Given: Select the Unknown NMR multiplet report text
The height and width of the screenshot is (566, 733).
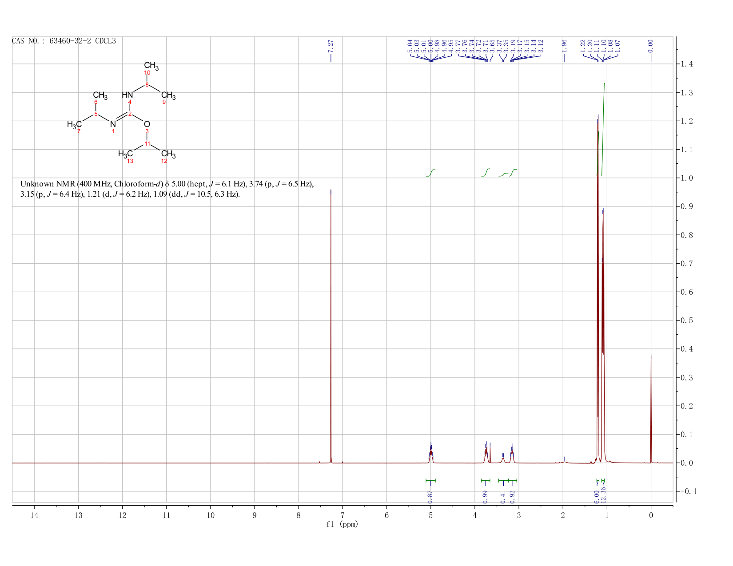Looking at the screenshot, I should click(x=167, y=189).
